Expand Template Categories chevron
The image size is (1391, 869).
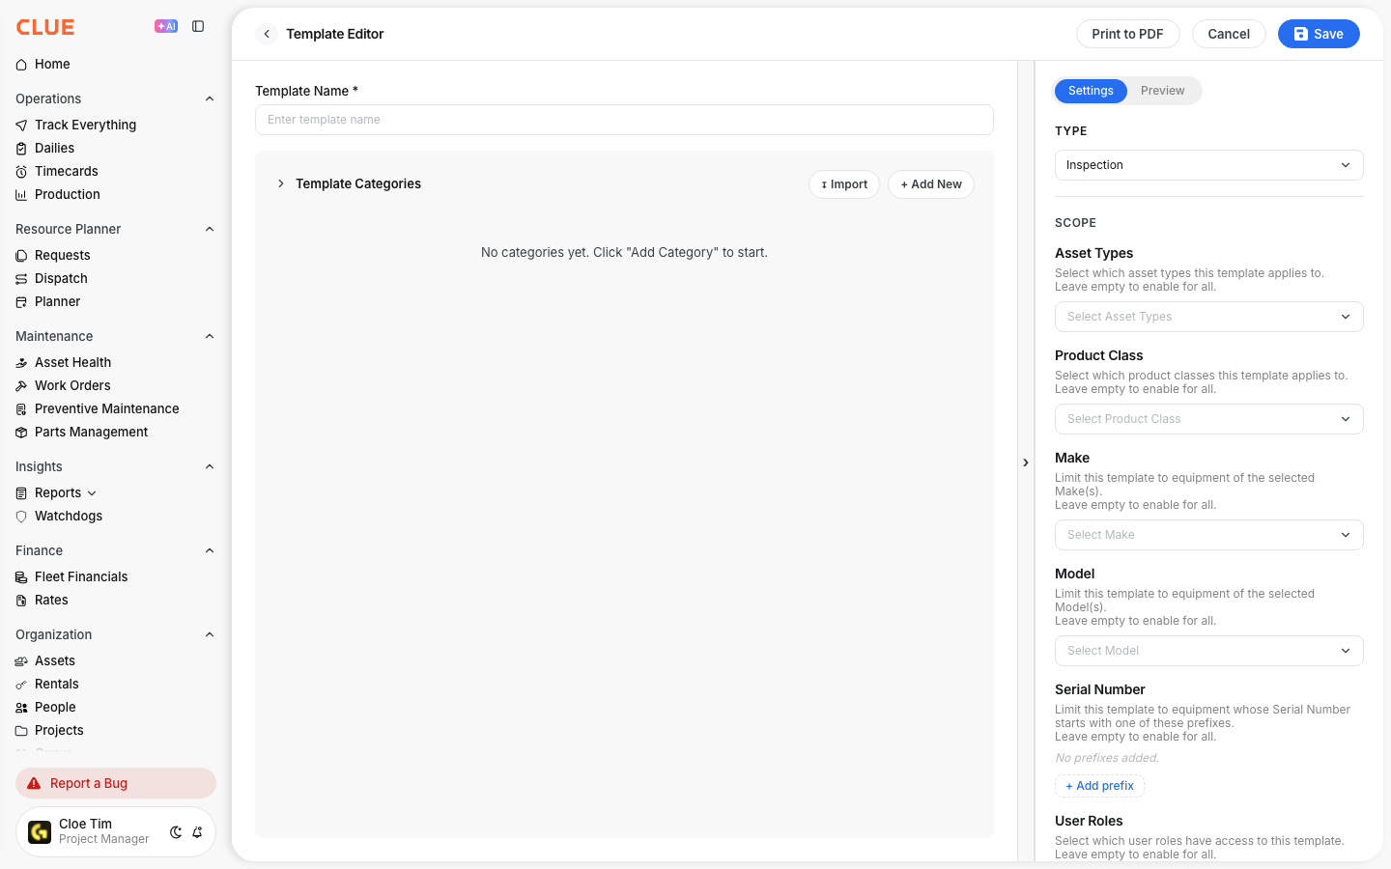[x=280, y=183]
